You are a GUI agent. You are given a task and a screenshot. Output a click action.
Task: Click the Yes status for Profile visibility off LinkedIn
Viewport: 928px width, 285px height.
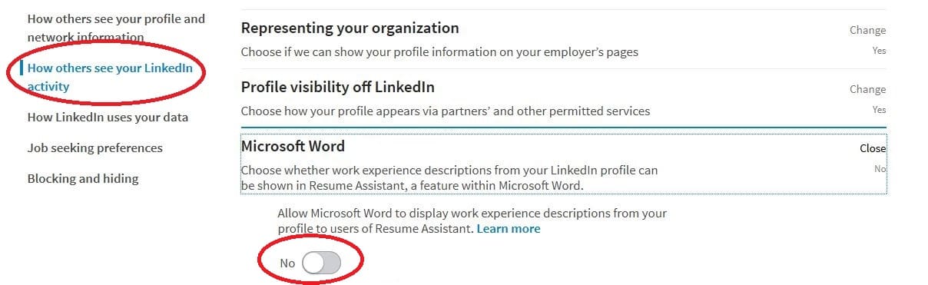[879, 110]
